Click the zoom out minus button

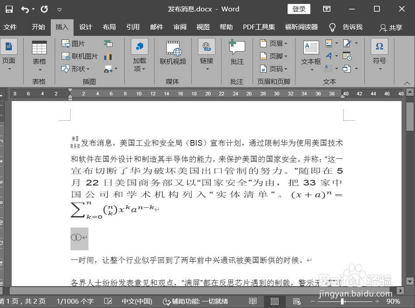[x=313, y=301]
